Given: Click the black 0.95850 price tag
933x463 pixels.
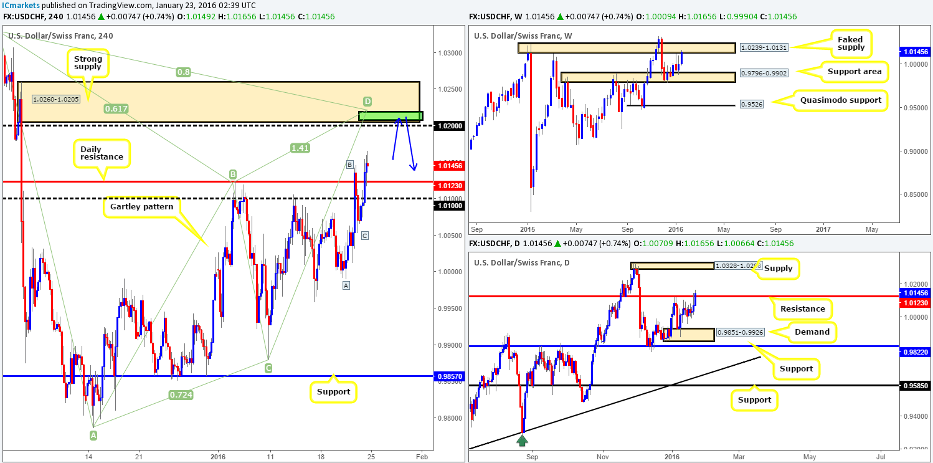Looking at the screenshot, I should (x=916, y=386).
